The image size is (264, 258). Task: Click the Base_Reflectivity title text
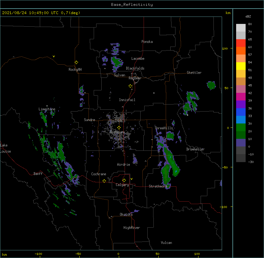pyautogui.click(x=132, y=5)
